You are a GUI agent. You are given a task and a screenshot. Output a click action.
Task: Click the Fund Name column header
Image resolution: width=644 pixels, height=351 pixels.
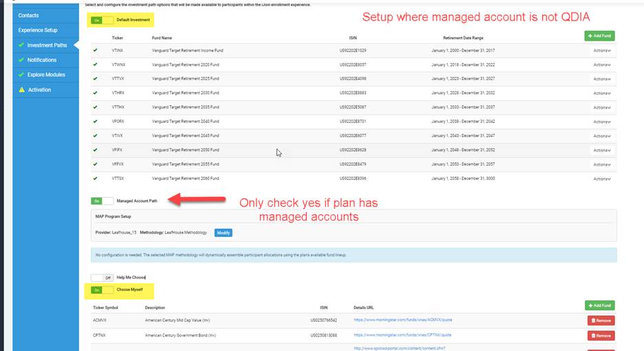coord(162,38)
